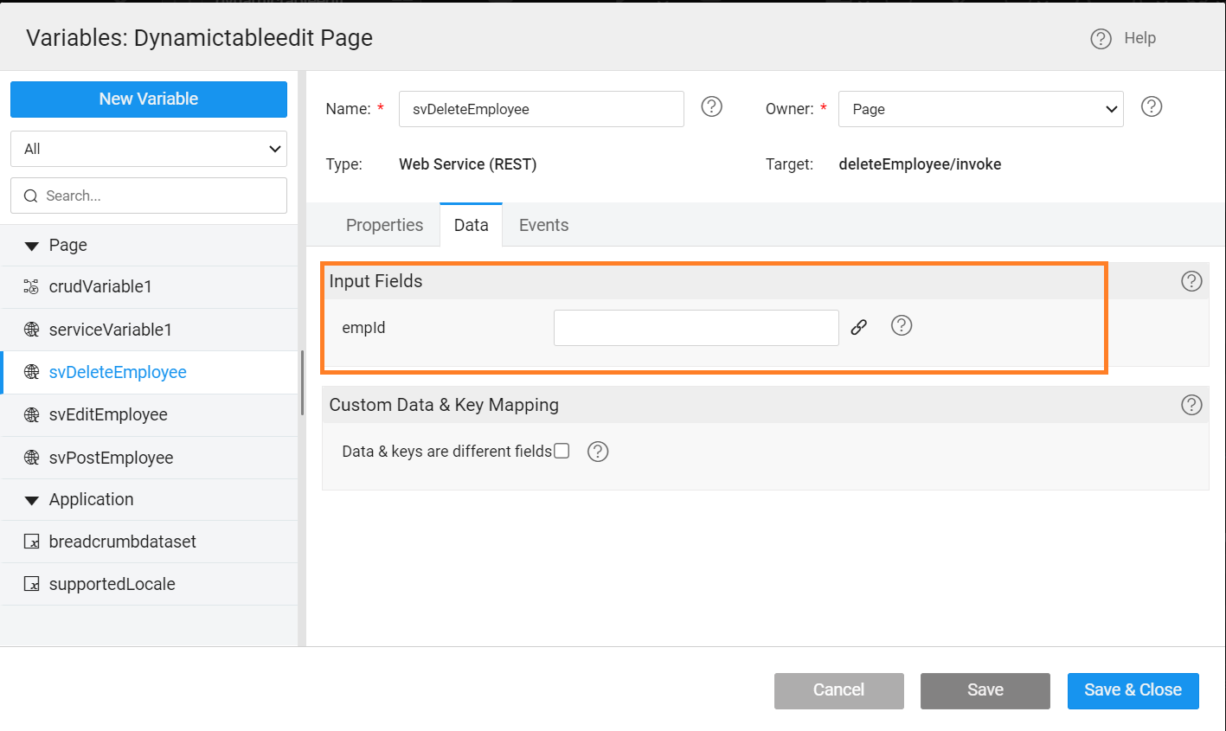Viewport: 1226px width, 731px height.
Task: Open help for Input Fields section
Action: pyautogui.click(x=1191, y=281)
